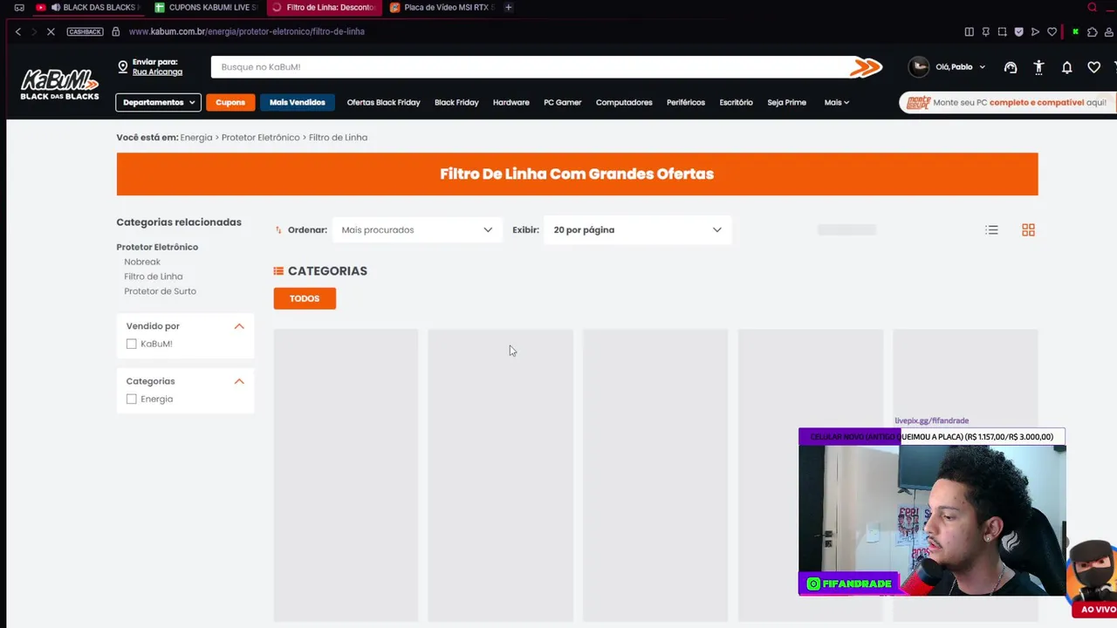Screen dimensions: 1117x628
Task: Click the orange 'TODOS' category button
Action: (305, 298)
